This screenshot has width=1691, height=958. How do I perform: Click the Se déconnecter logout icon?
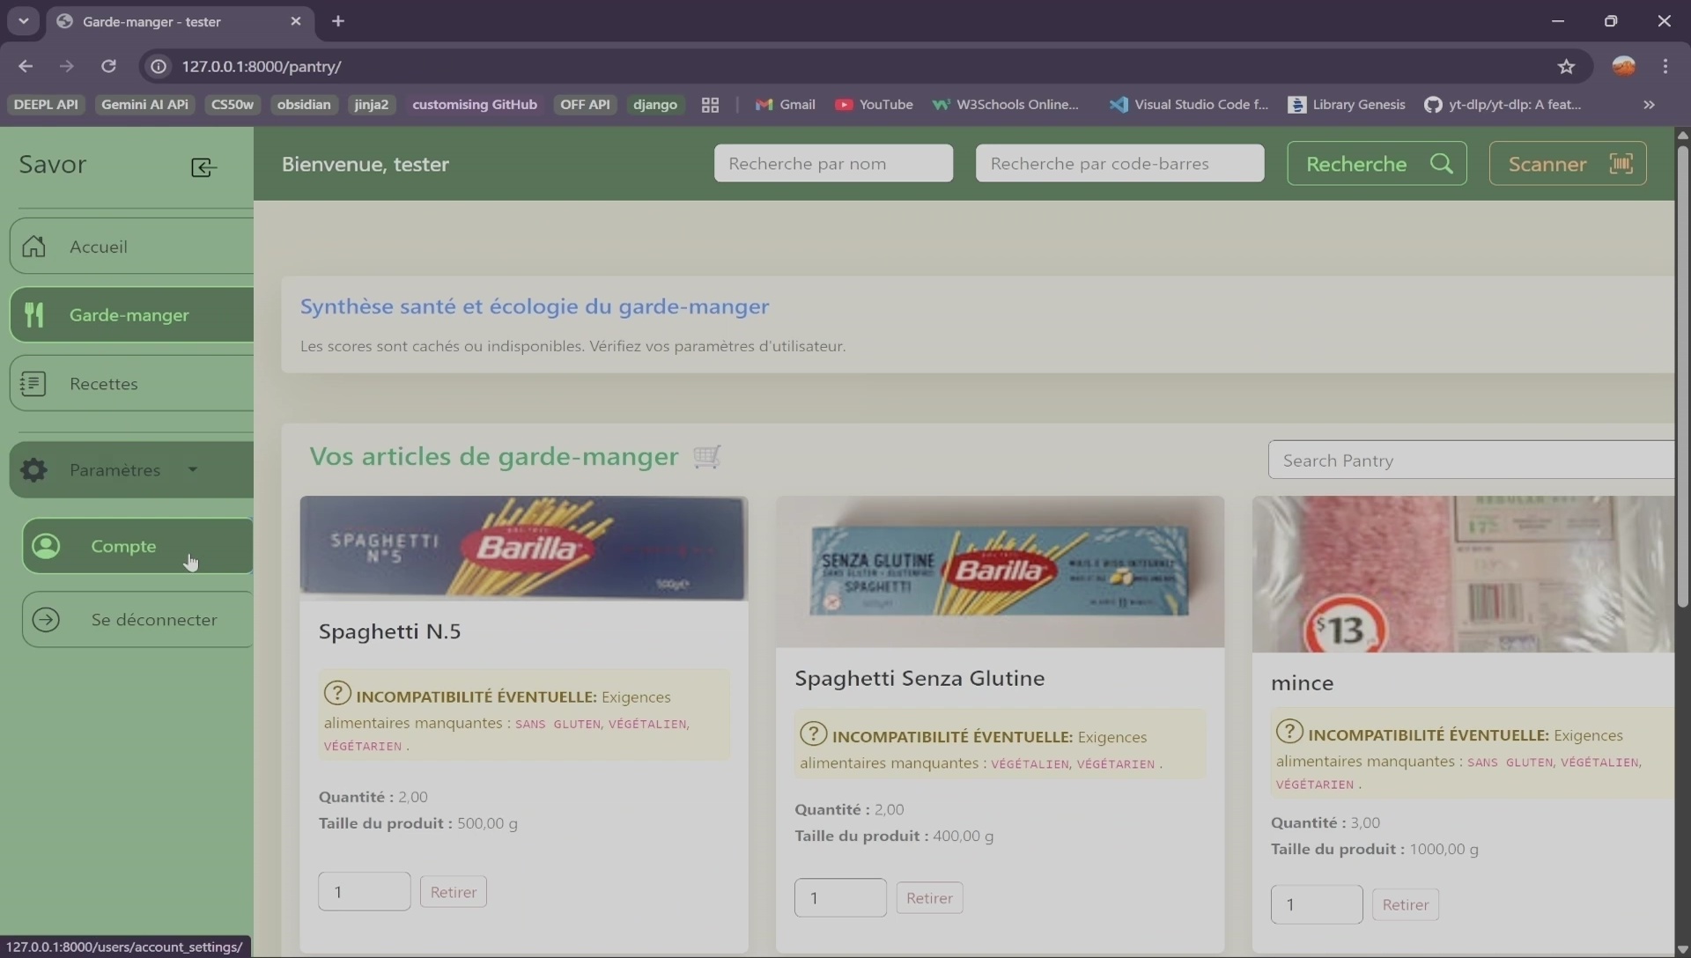[x=48, y=620]
